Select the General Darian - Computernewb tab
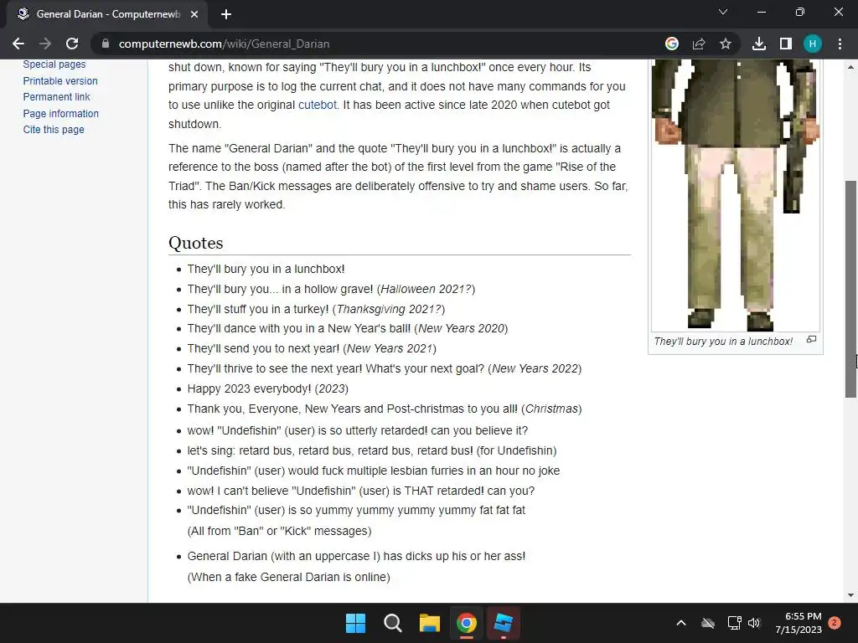The image size is (858, 643). pyautogui.click(x=108, y=14)
